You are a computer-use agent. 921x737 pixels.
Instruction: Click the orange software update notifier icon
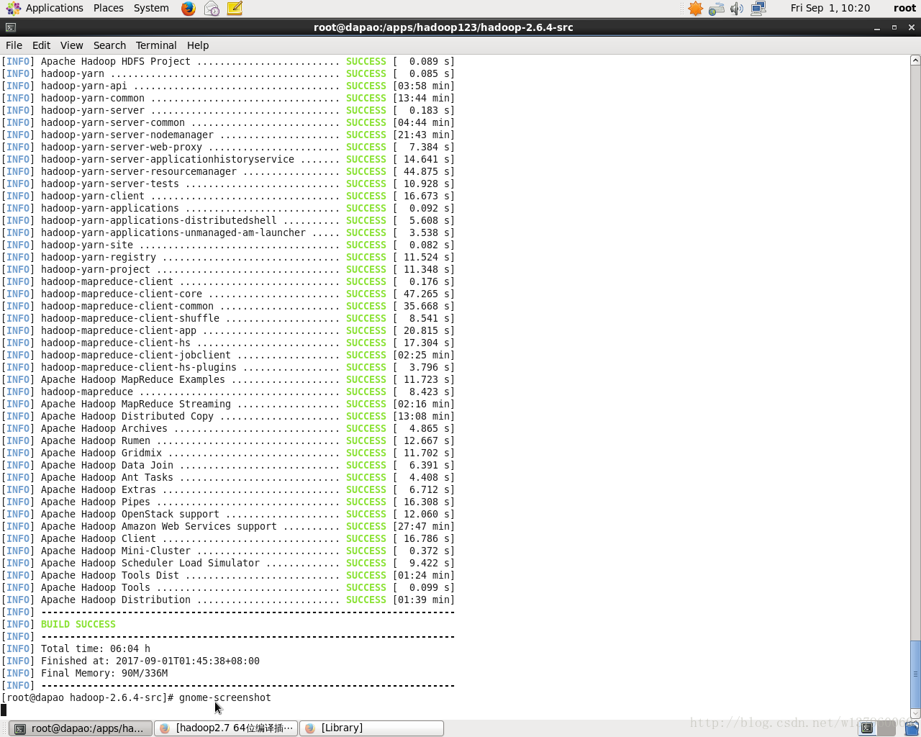[695, 8]
